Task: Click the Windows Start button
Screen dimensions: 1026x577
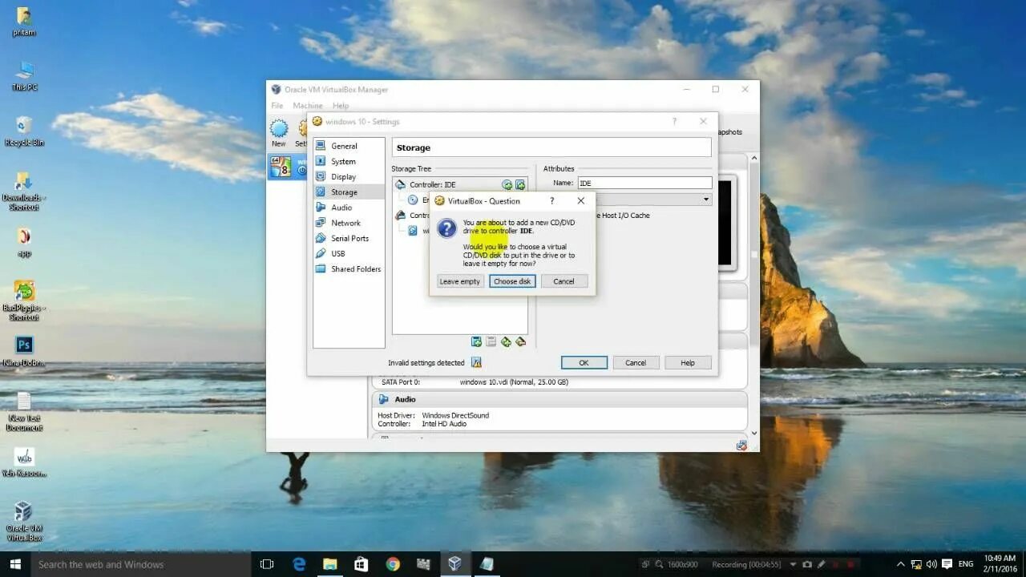Action: tap(14, 564)
